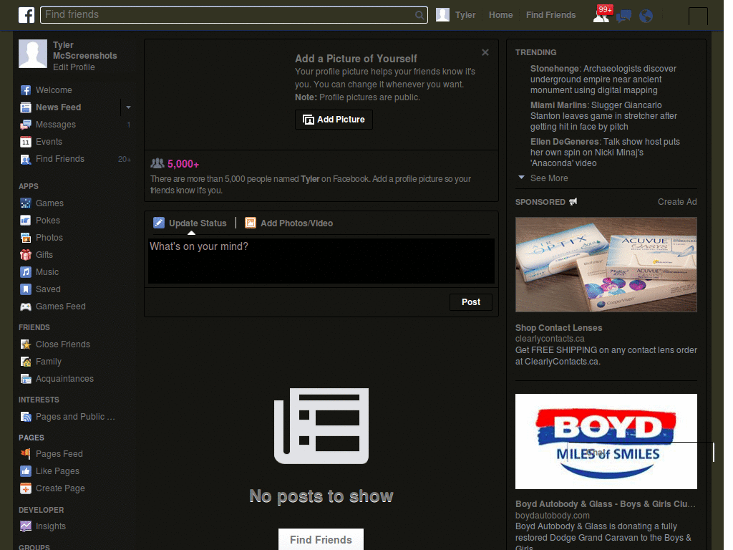
Task: Open Find Friends in the top bar
Action: (x=550, y=15)
